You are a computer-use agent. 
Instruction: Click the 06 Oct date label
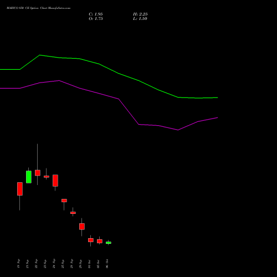coord(107,264)
